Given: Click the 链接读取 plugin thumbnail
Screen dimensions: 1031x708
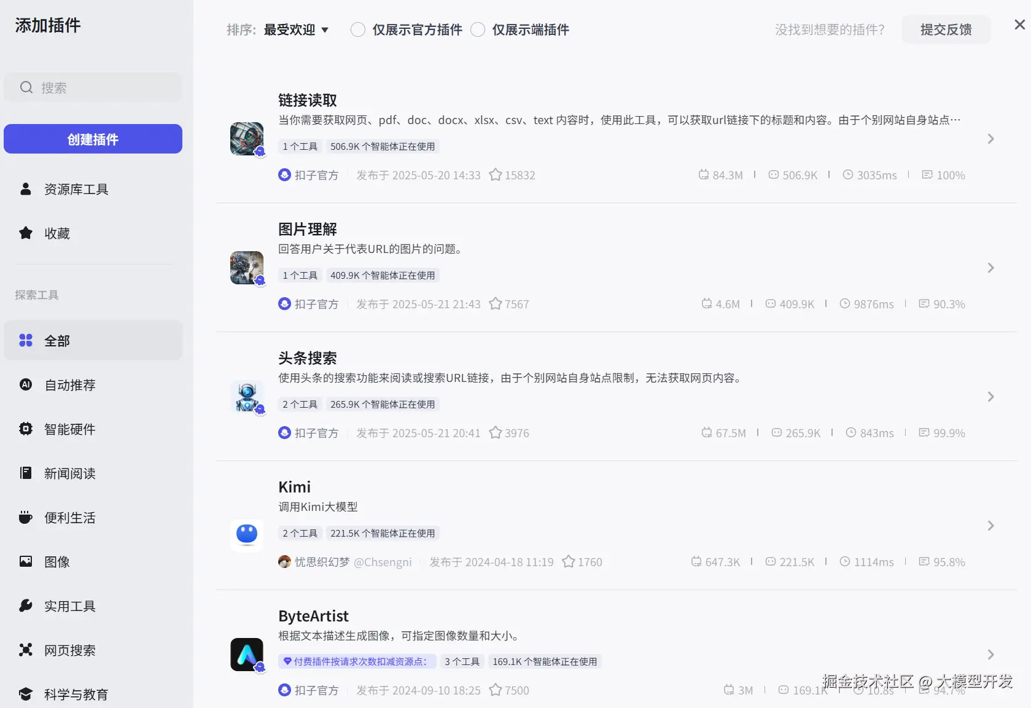Looking at the screenshot, I should tap(247, 139).
